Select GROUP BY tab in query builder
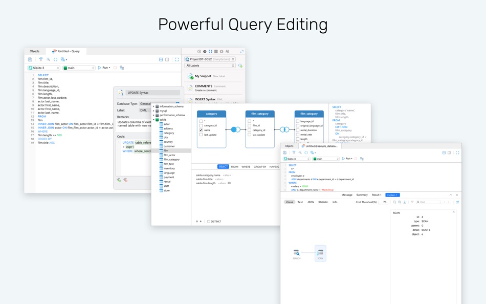This screenshot has width=486, height=304. click(x=260, y=166)
